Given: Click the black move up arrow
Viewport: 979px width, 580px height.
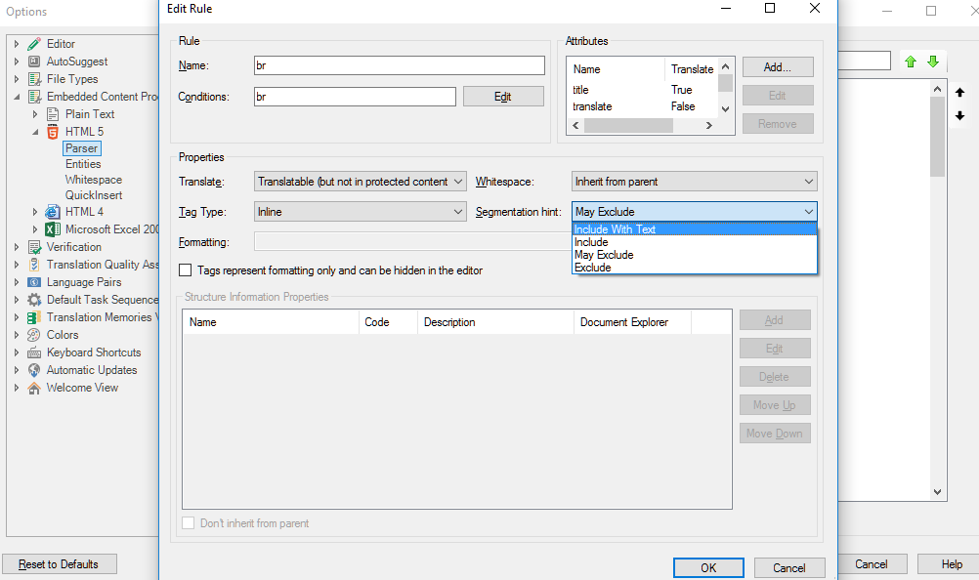Looking at the screenshot, I should pyautogui.click(x=959, y=93).
